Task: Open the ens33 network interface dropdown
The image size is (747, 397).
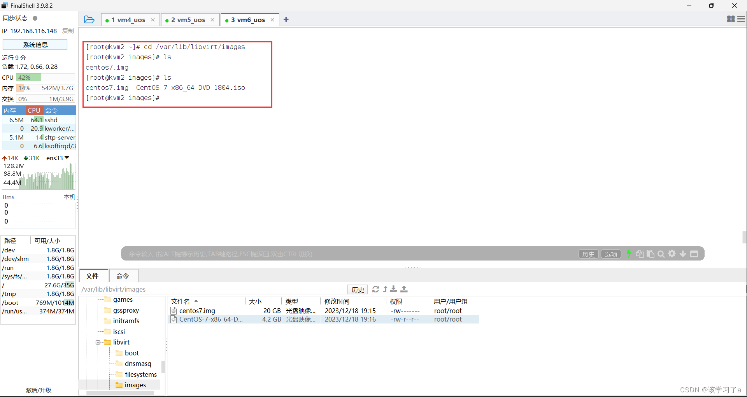Action: 58,158
